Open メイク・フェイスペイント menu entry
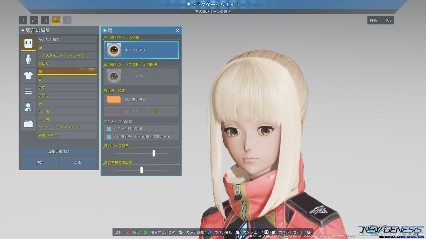The image size is (426, 239). point(67,127)
